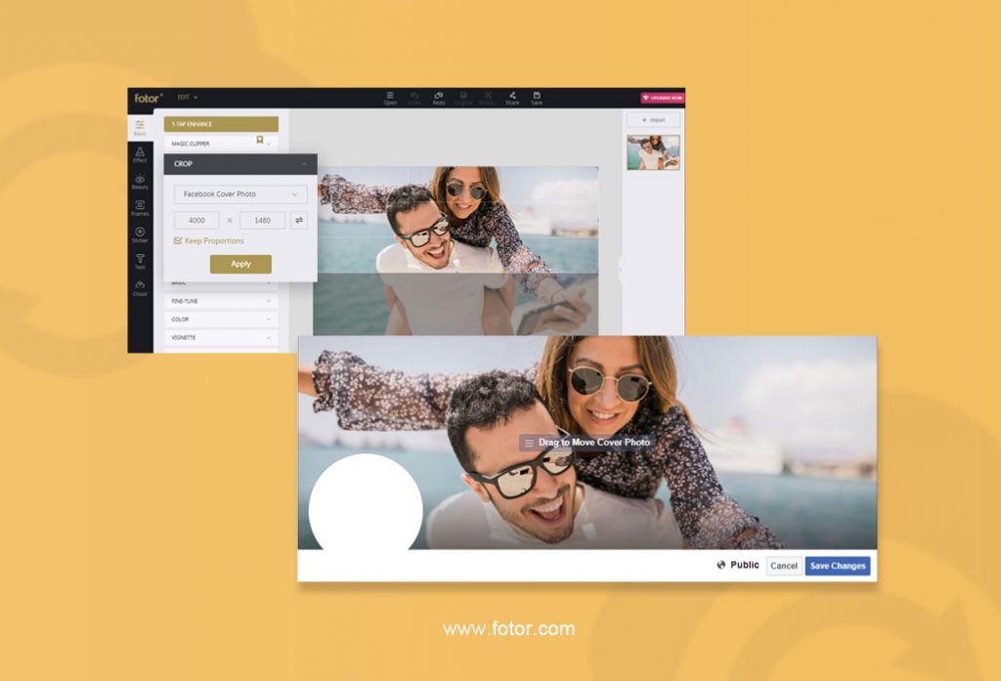Click the Public globe audience icon
The image size is (1001, 681).
pos(721,565)
